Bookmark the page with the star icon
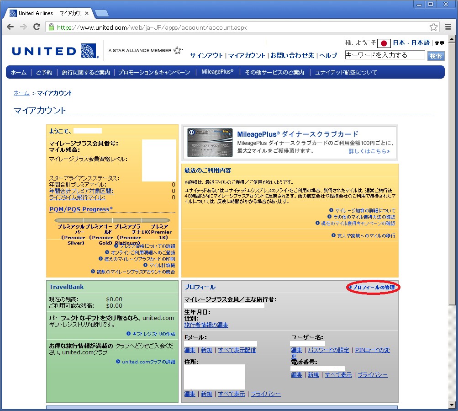Image resolution: width=458 pixels, height=411 pixels. [433, 27]
